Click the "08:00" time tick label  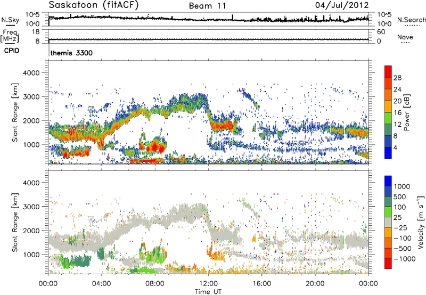[x=155, y=284]
